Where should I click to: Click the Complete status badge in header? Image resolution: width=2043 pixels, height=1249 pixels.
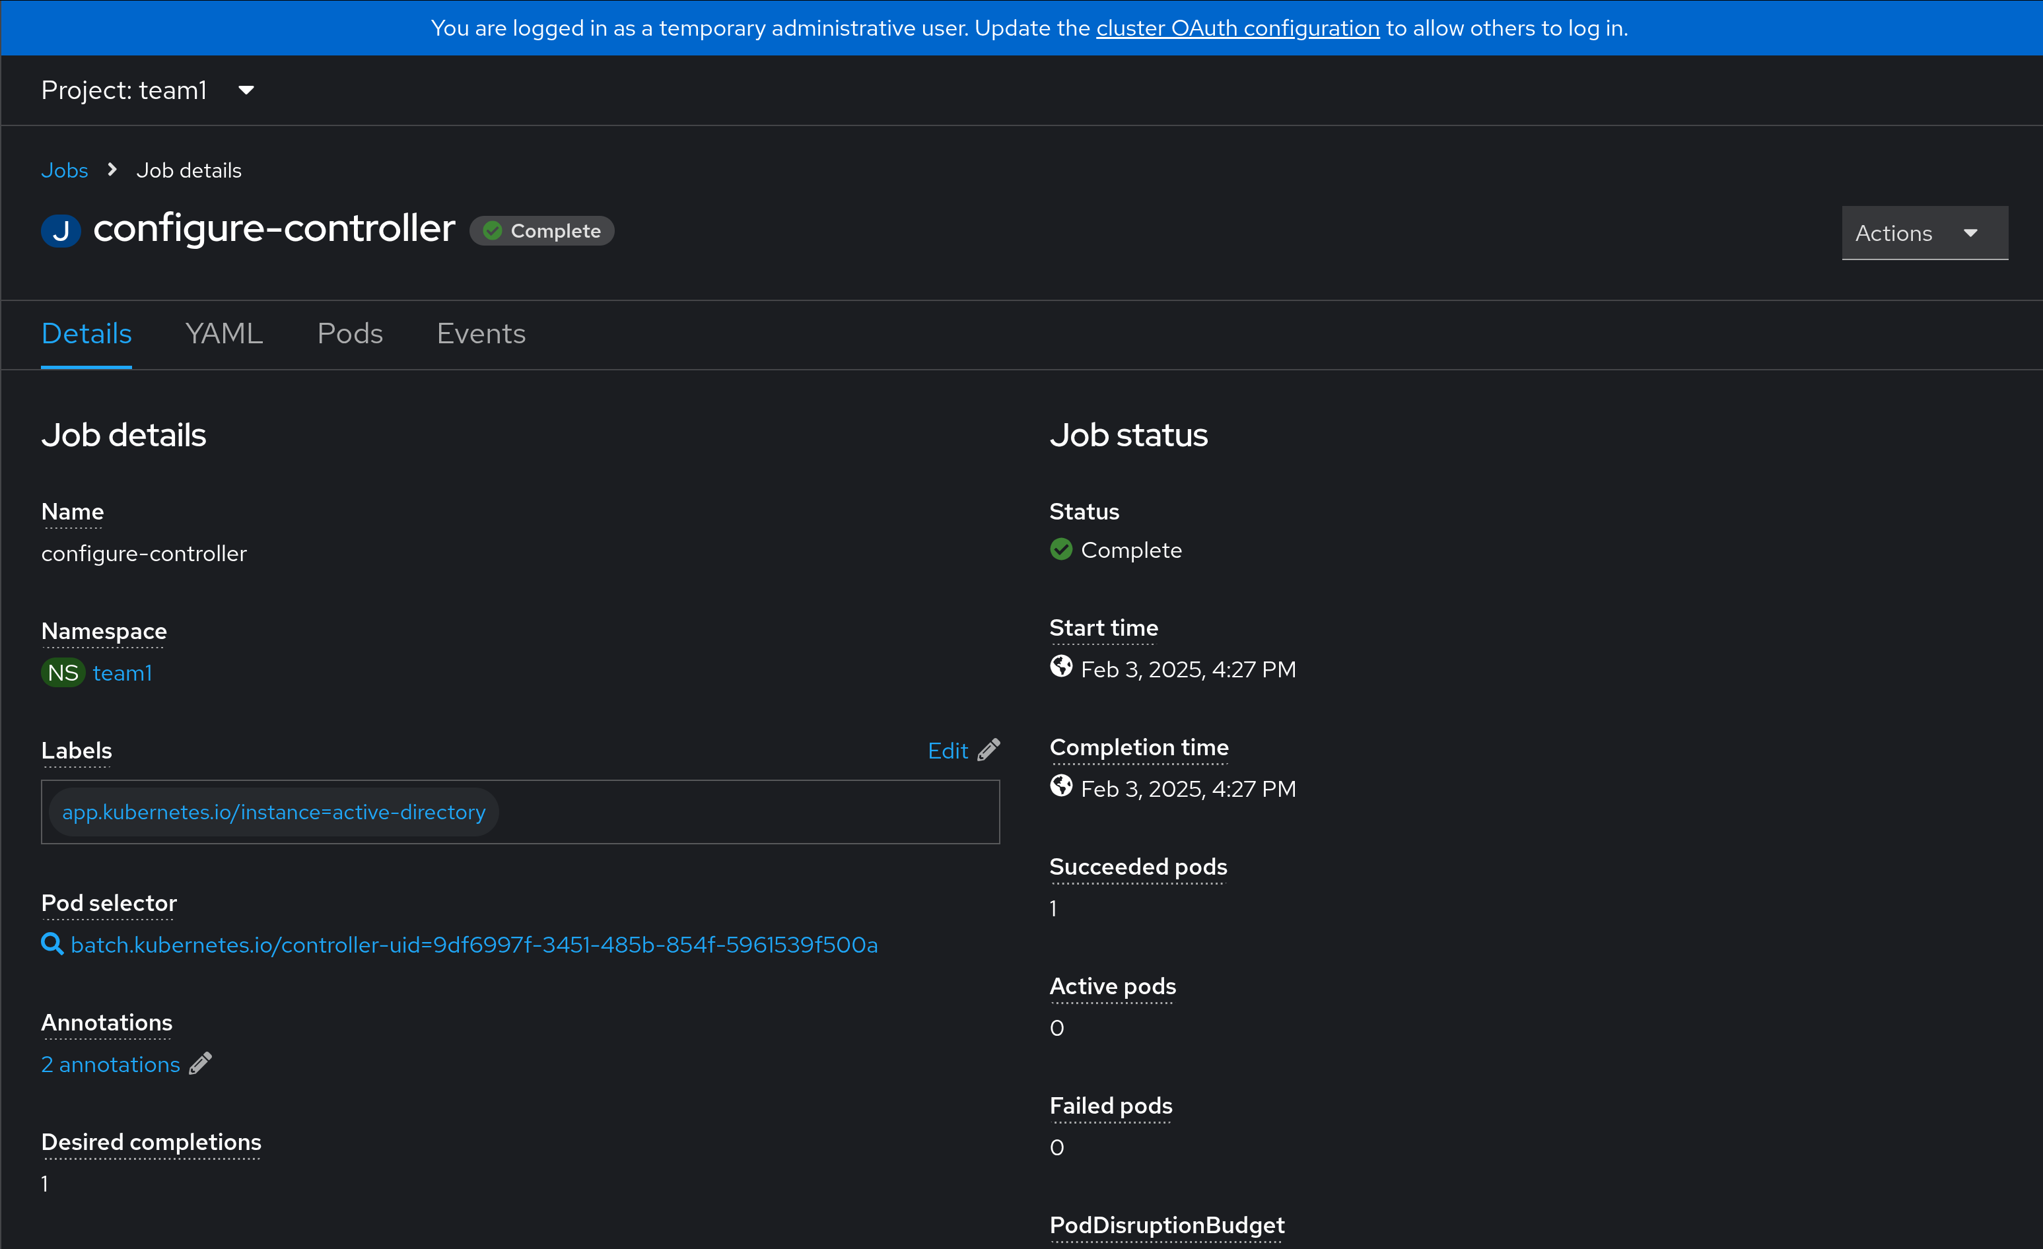click(x=542, y=230)
